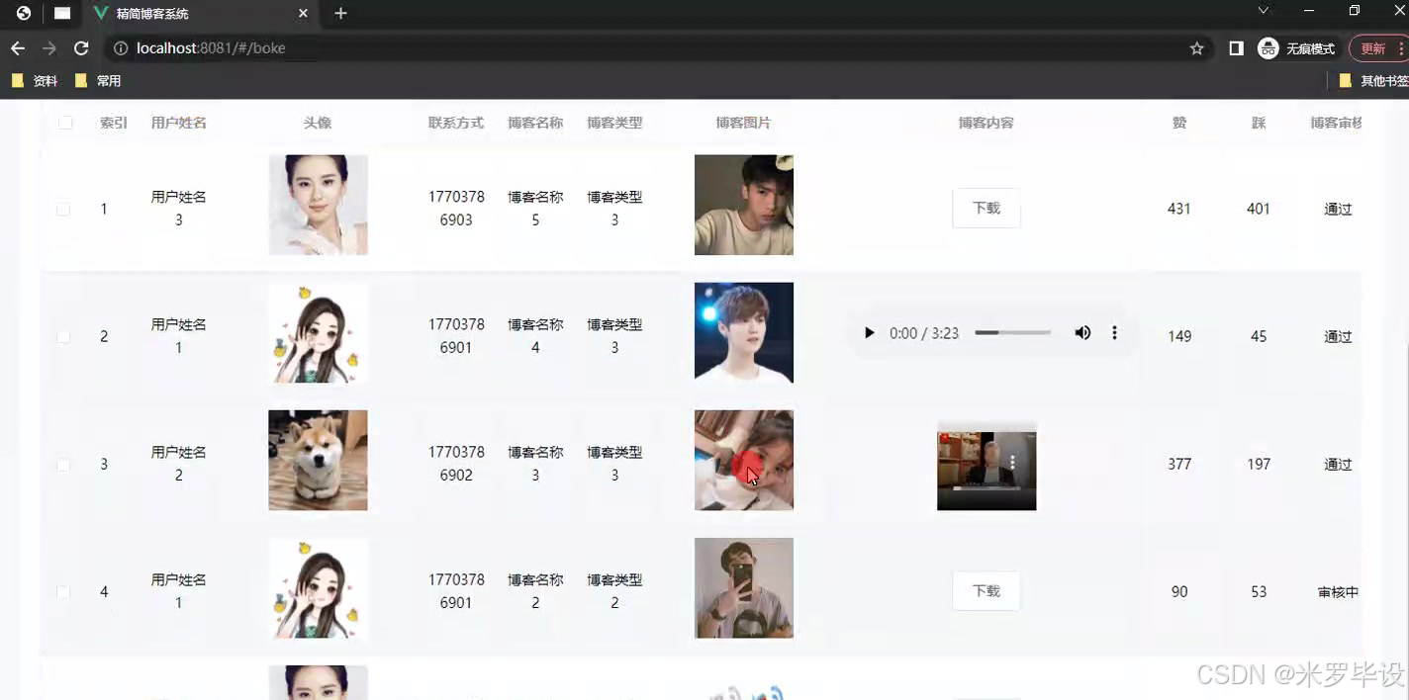Screen dimensions: 1409x700
Task: Open the 其他书签 bookmarks folder
Action: [1373, 81]
